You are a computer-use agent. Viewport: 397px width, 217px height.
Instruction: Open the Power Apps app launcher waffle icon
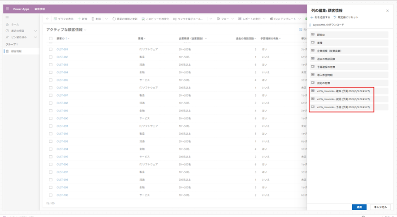8,9
